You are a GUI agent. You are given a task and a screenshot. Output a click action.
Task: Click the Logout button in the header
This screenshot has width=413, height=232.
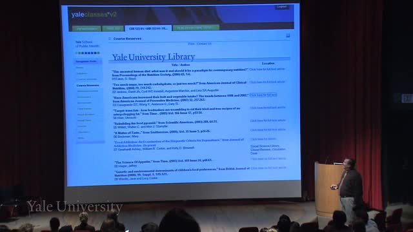282,7
